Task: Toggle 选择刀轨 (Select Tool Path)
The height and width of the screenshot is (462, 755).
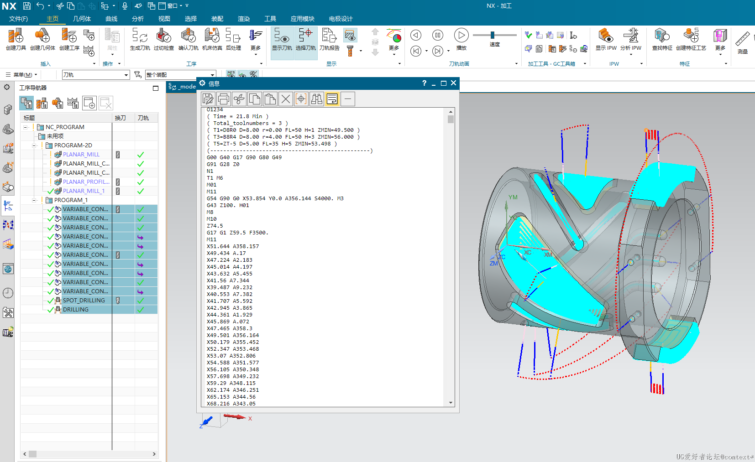Action: click(305, 43)
